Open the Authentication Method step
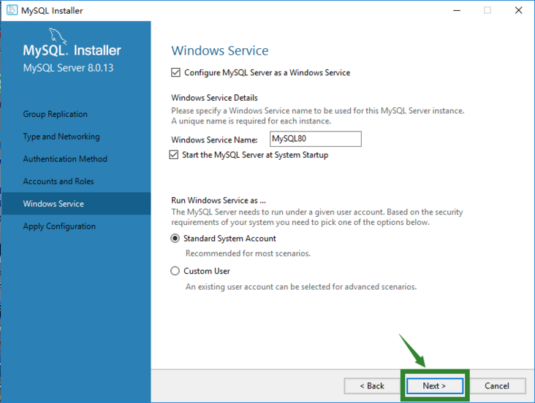This screenshot has width=535, height=403. (65, 159)
